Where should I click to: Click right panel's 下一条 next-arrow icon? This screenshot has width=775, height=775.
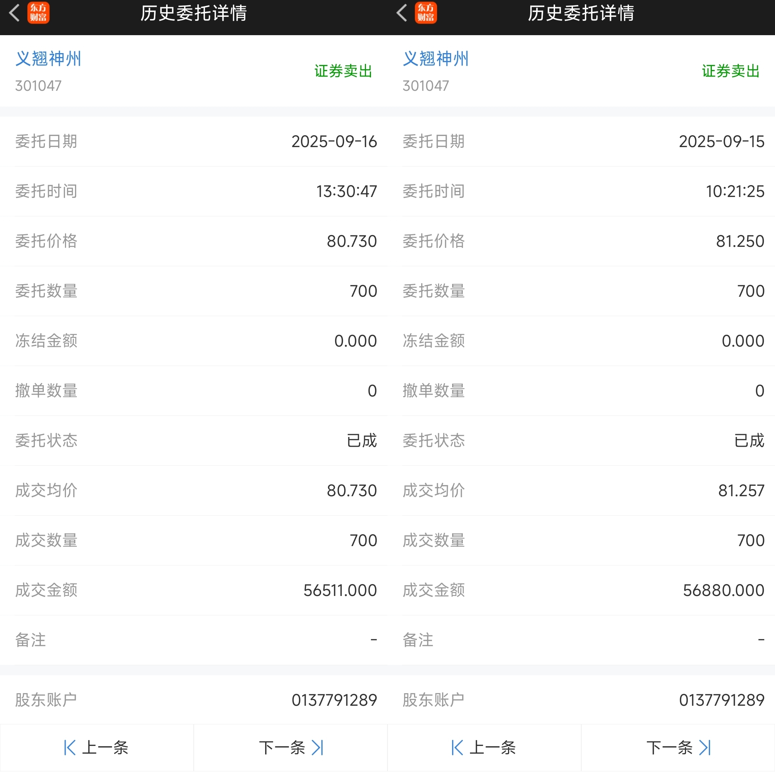[x=705, y=747]
